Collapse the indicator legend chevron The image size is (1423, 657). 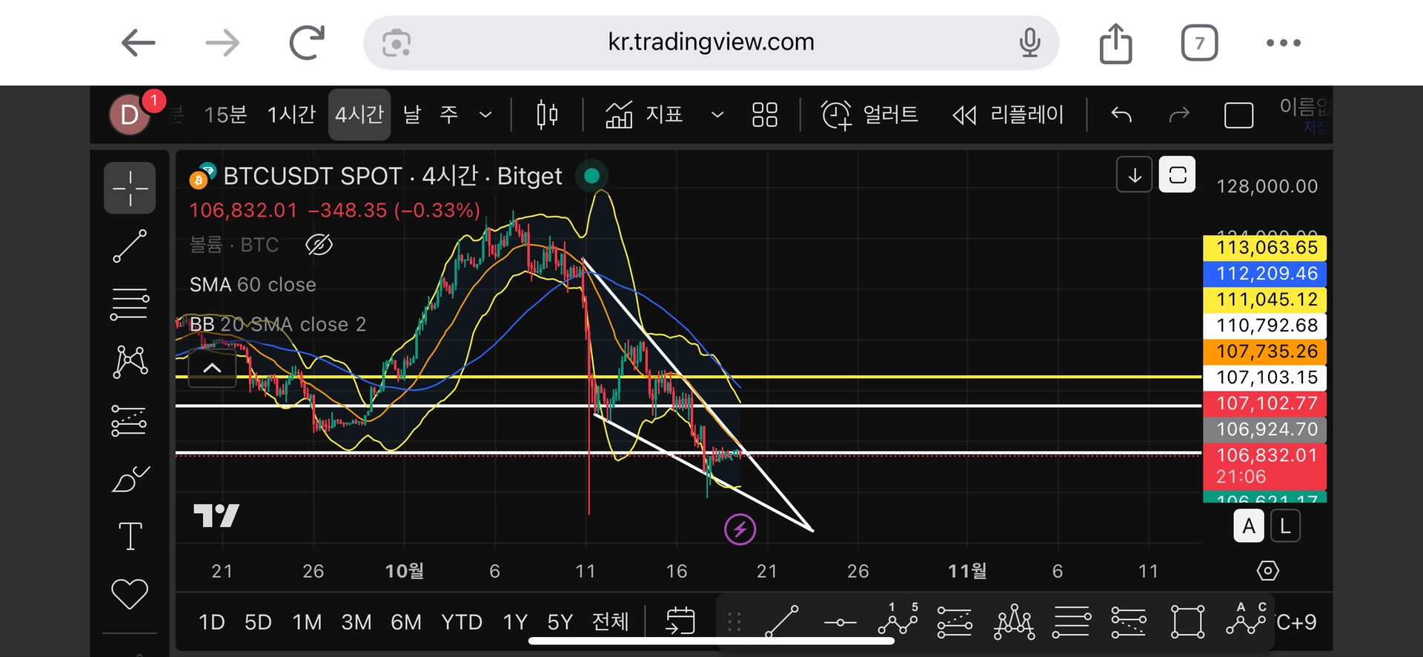(212, 369)
